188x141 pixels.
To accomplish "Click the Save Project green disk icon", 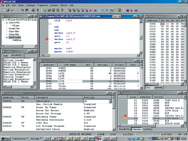I will (x=53, y=10).
